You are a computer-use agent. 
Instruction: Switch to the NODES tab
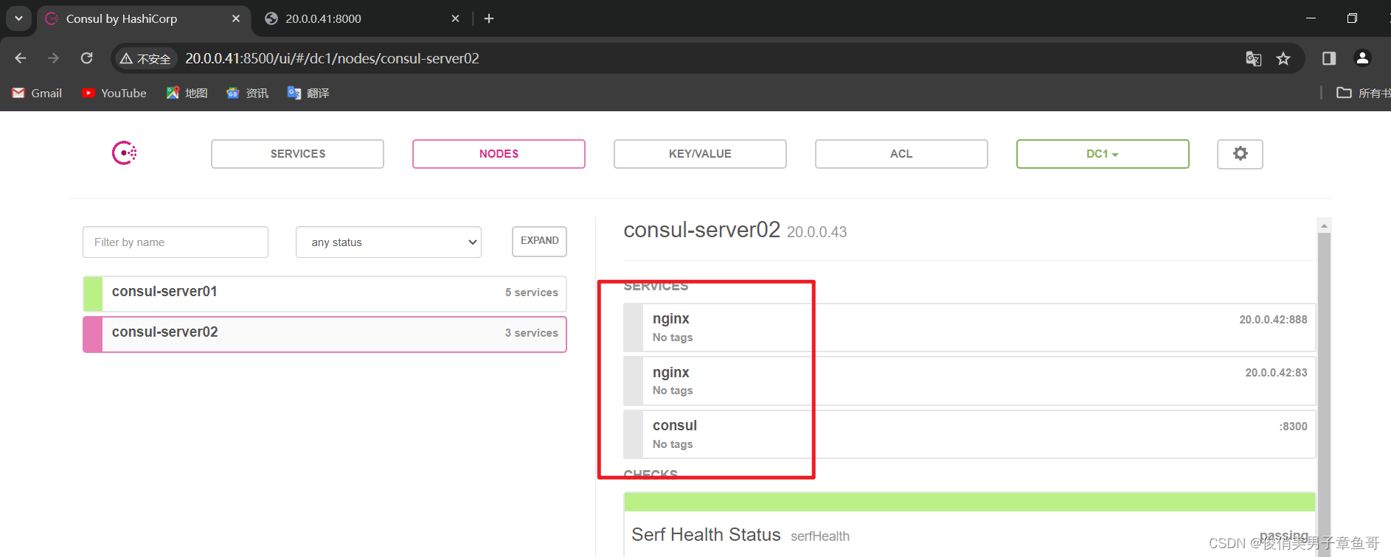pyautogui.click(x=499, y=154)
